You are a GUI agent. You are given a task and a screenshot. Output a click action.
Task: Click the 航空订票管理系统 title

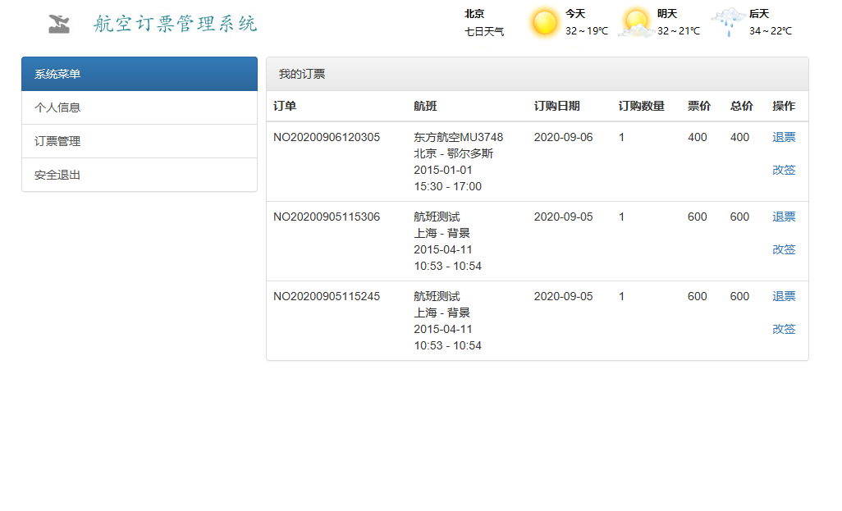click(x=175, y=24)
